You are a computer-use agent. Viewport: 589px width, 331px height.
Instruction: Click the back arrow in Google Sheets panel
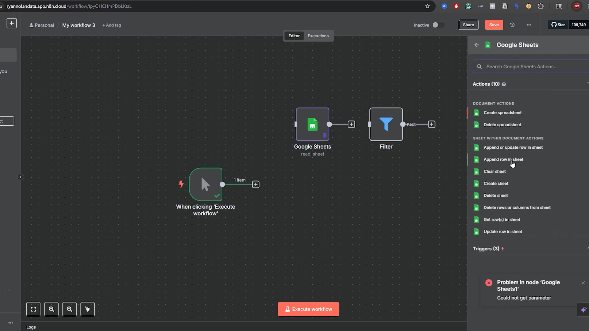[476, 45]
